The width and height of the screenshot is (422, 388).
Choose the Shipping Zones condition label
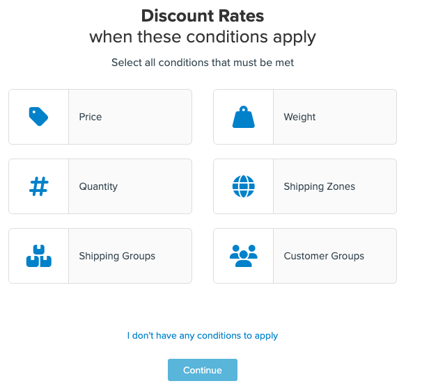pos(319,186)
